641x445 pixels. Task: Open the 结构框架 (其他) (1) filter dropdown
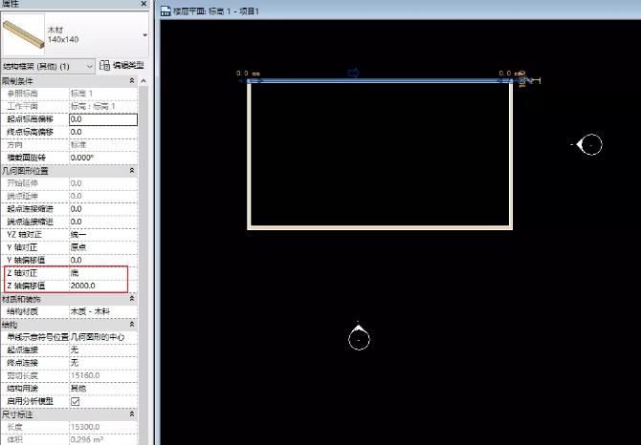48,66
